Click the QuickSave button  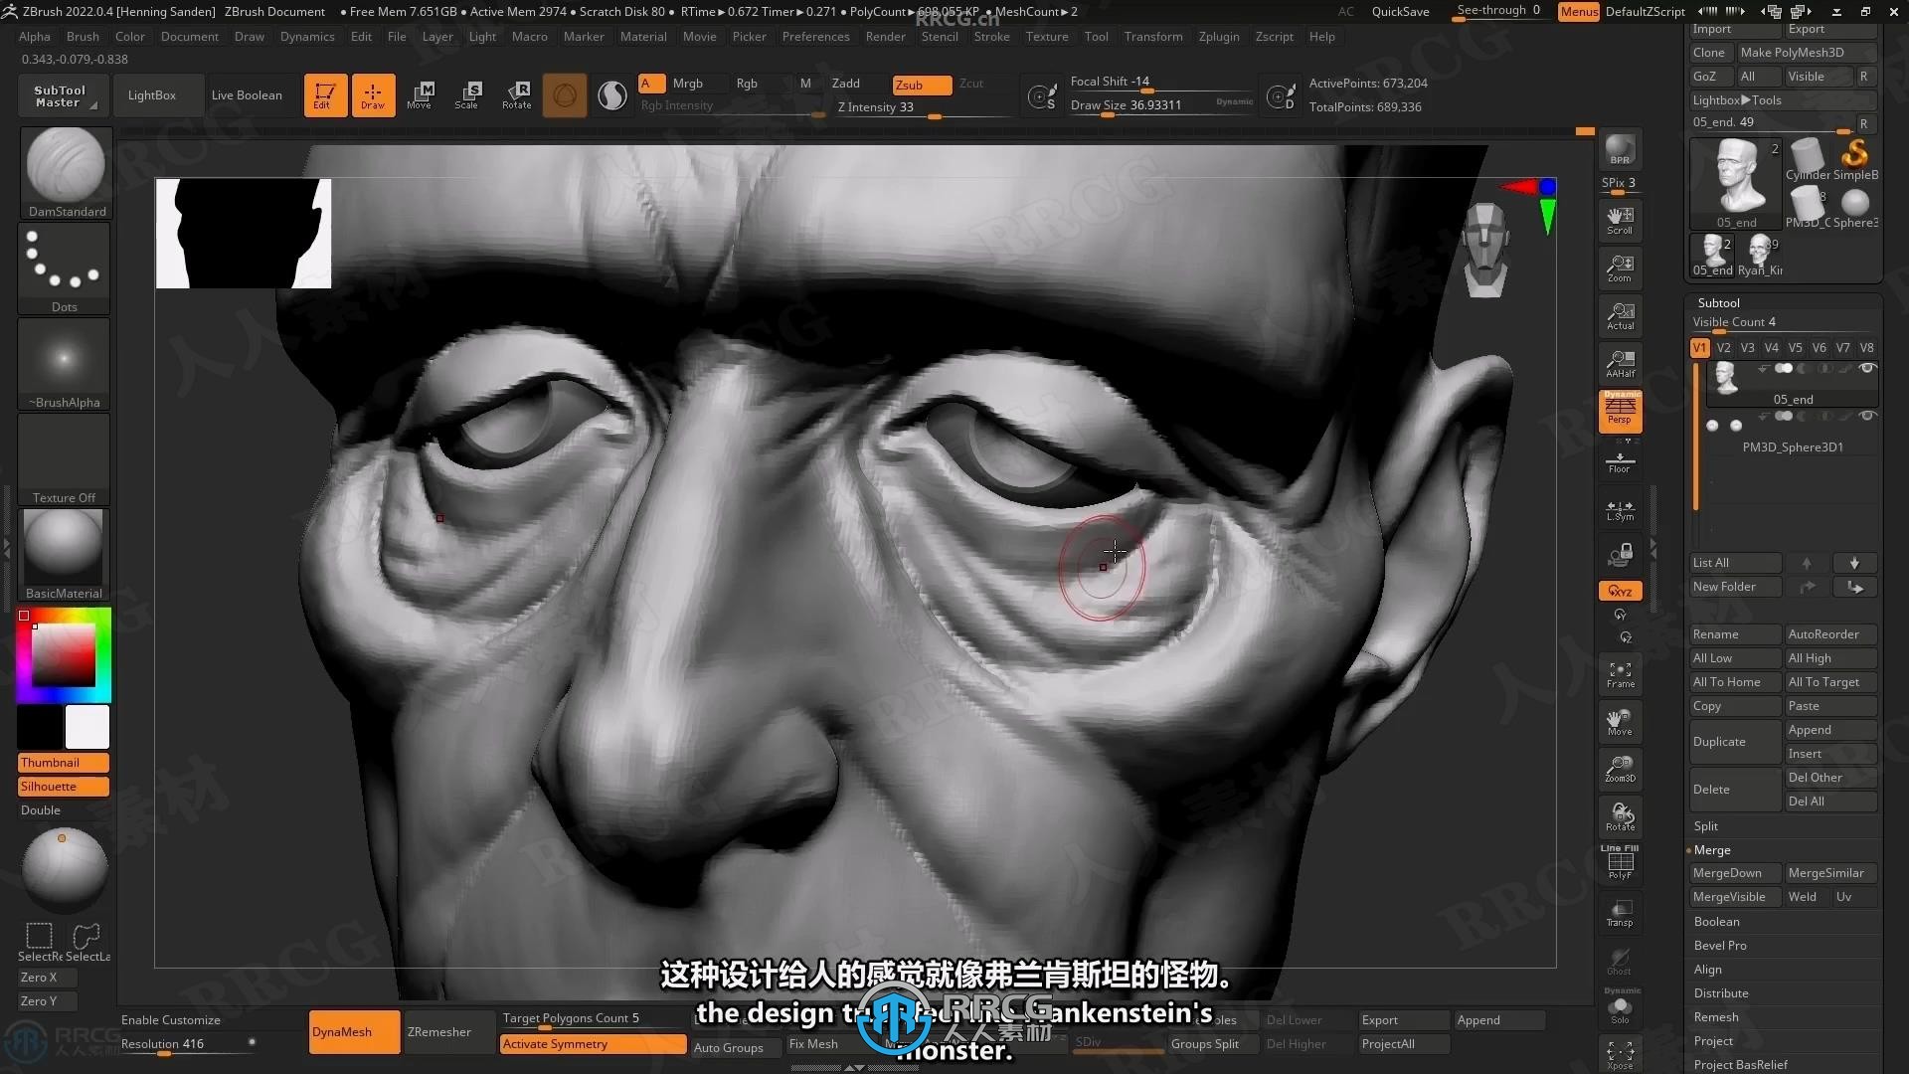click(1400, 12)
